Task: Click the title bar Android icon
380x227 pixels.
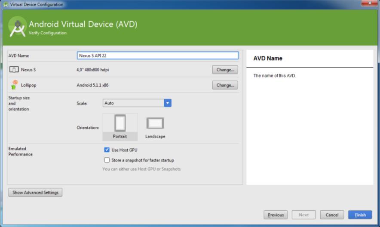Action: (x=5, y=4)
